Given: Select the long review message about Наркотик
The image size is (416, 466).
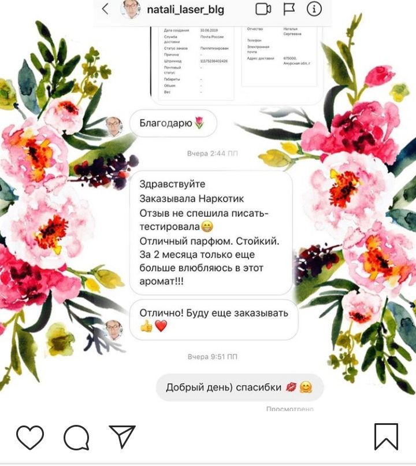Looking at the screenshot, I should pos(211,232).
